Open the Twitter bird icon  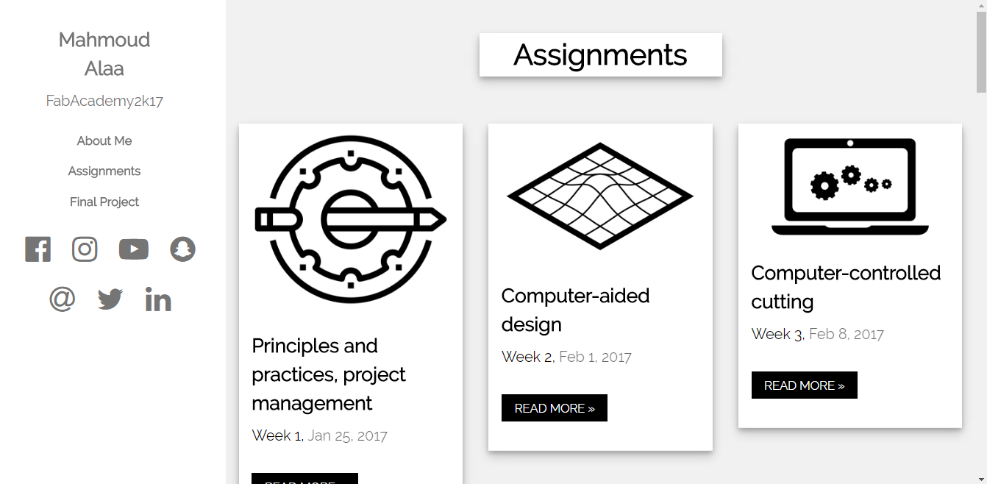click(x=110, y=299)
